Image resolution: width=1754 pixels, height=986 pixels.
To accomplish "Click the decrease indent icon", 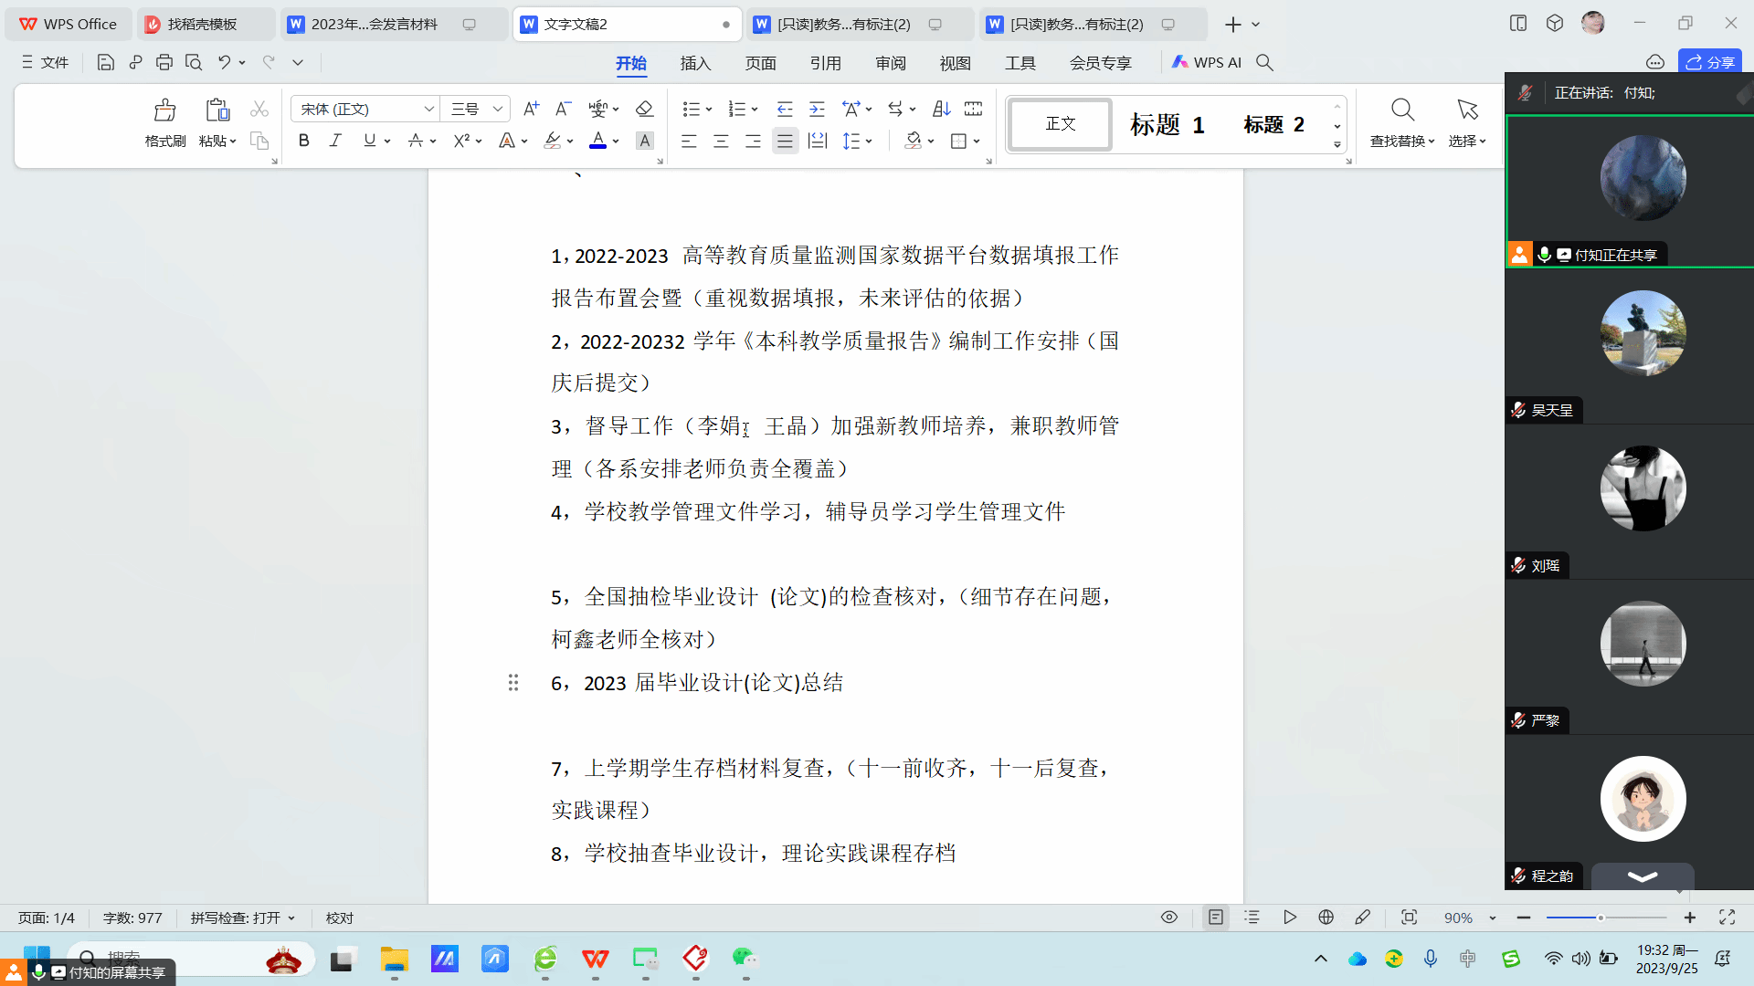I will [x=784, y=109].
